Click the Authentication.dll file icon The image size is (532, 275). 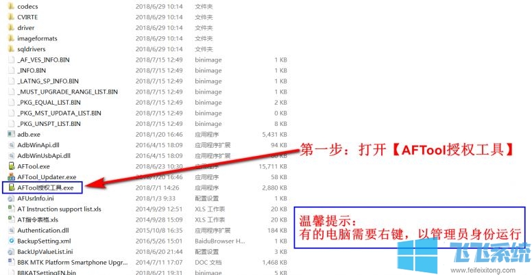(11, 231)
